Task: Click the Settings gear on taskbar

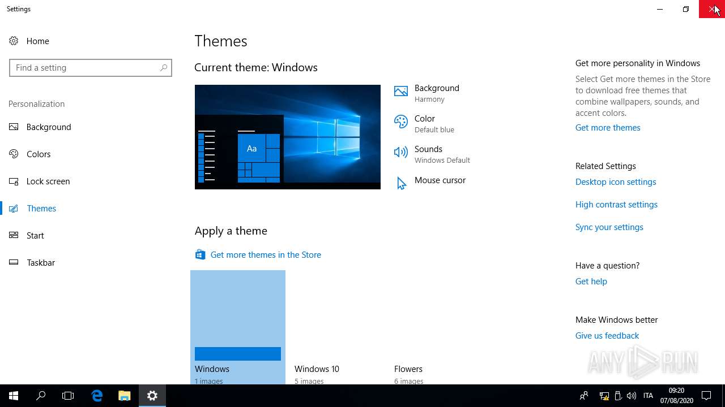Action: 152,396
